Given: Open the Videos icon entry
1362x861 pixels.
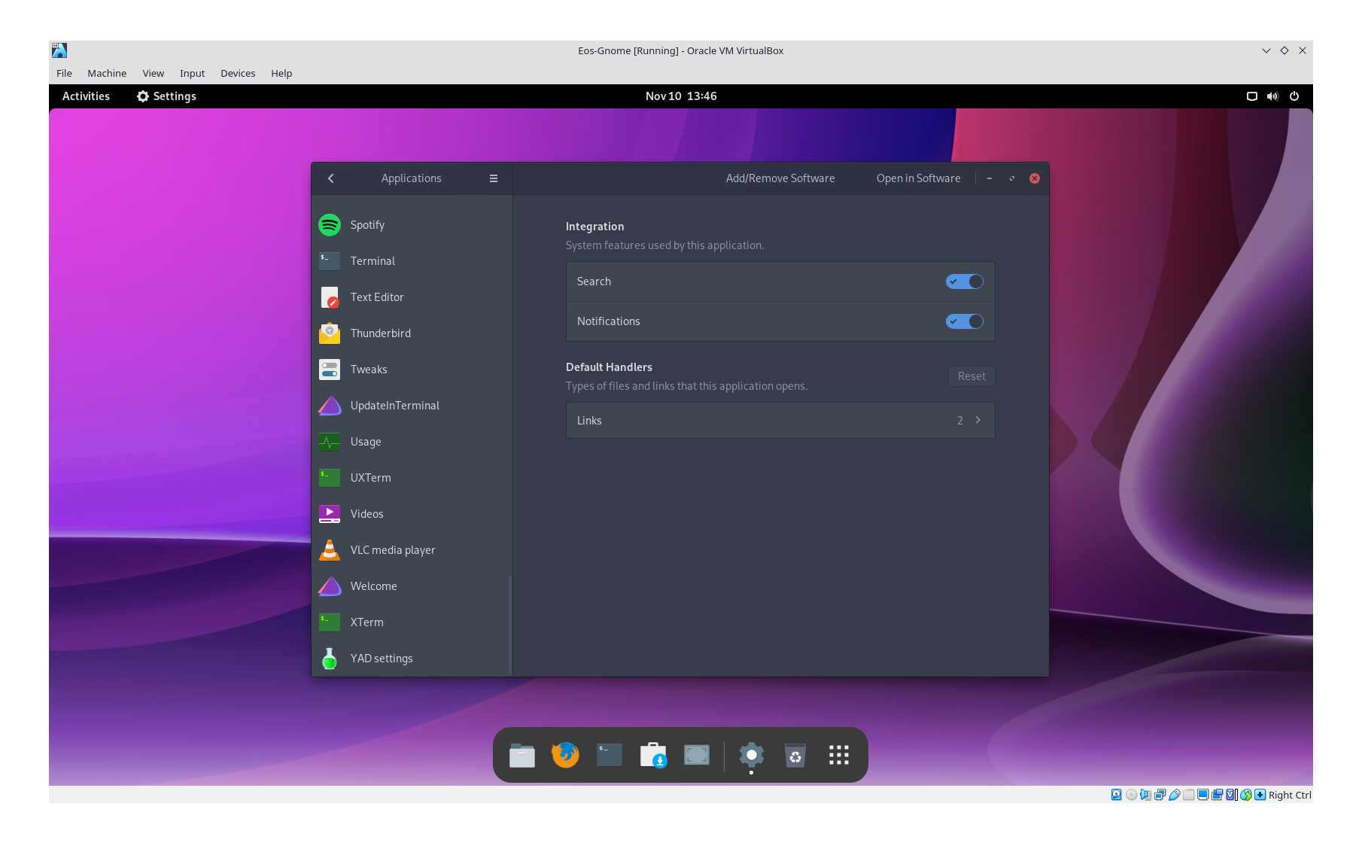Looking at the screenshot, I should point(330,514).
